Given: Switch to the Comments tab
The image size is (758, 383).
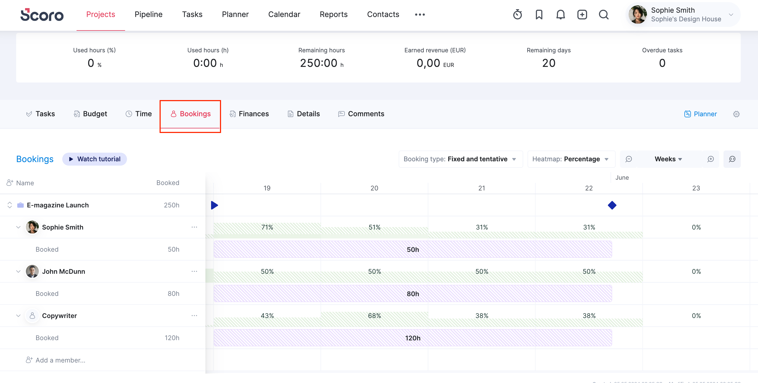Looking at the screenshot, I should tap(361, 114).
